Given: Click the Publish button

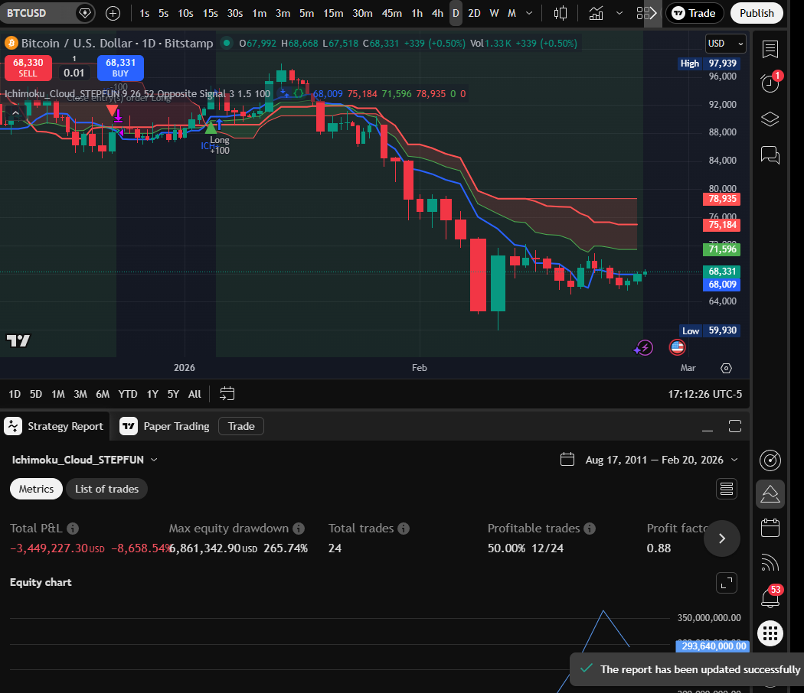Looking at the screenshot, I should [757, 13].
